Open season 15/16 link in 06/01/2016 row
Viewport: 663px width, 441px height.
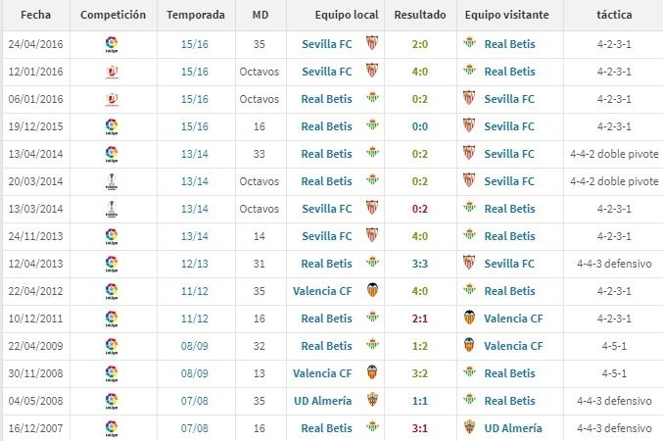195,99
